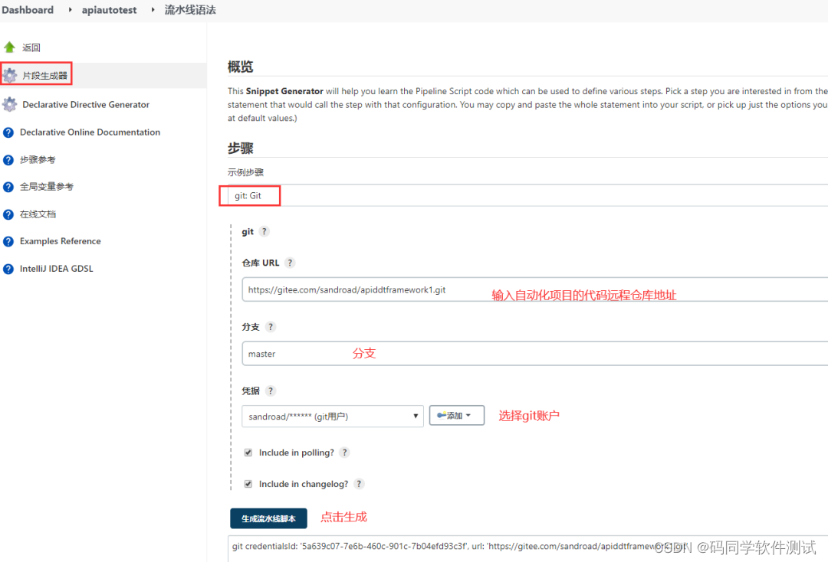This screenshot has width=828, height=562.
Task: Click into the 仓库 URL input field
Action: tap(535, 289)
